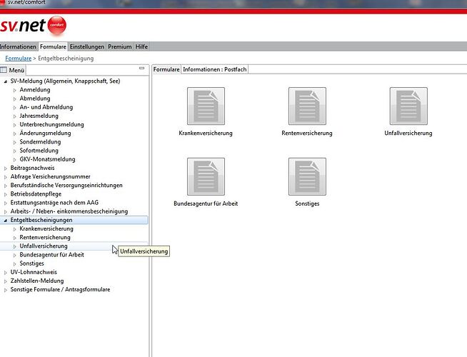Open the Informationen menu
The width and height of the screenshot is (467, 357).
coord(18,46)
